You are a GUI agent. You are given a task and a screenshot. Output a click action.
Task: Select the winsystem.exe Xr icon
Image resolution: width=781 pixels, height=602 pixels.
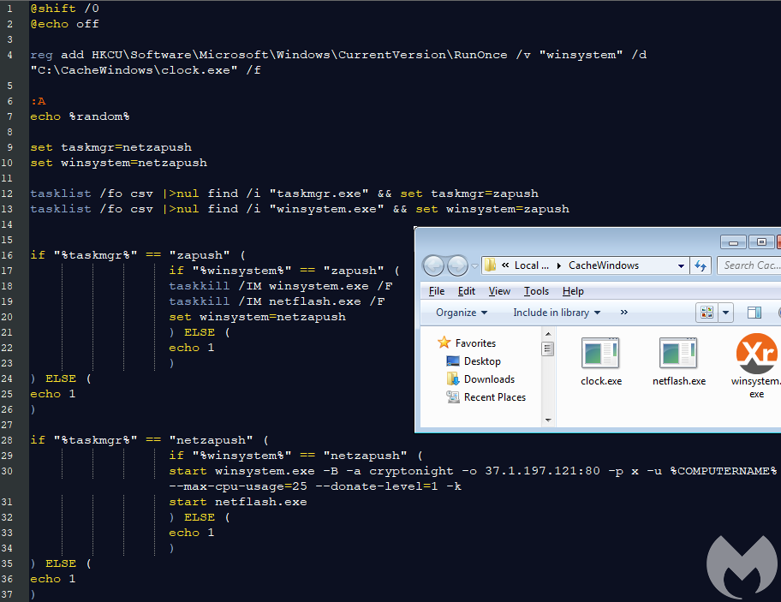pyautogui.click(x=757, y=354)
